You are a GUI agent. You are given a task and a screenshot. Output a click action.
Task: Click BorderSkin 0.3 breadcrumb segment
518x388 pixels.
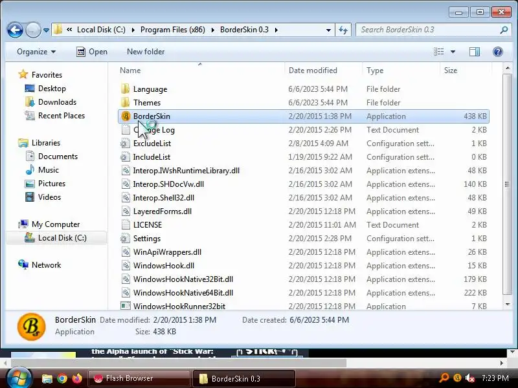click(x=244, y=30)
